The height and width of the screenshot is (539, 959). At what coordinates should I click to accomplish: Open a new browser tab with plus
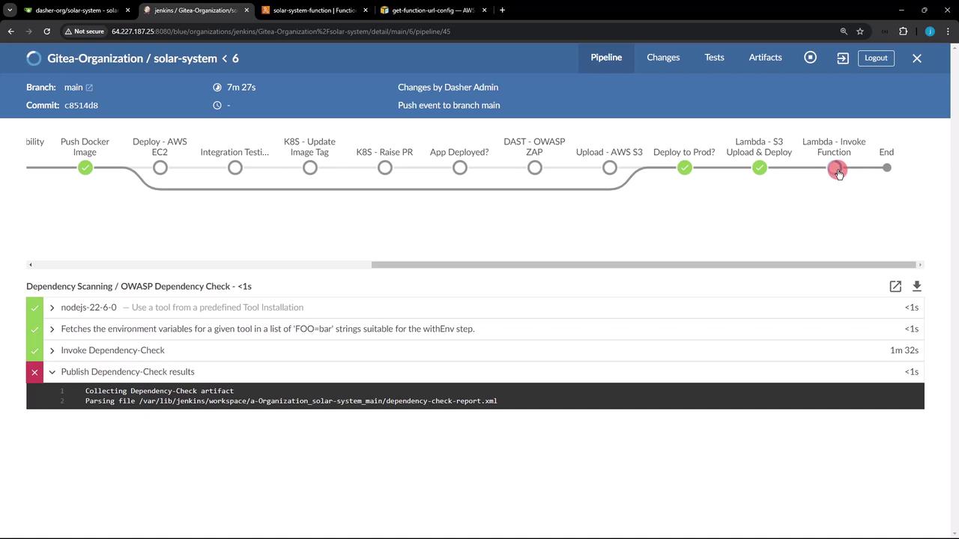(x=502, y=10)
